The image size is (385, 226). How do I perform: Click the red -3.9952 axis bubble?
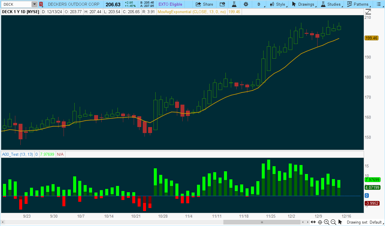(372, 204)
